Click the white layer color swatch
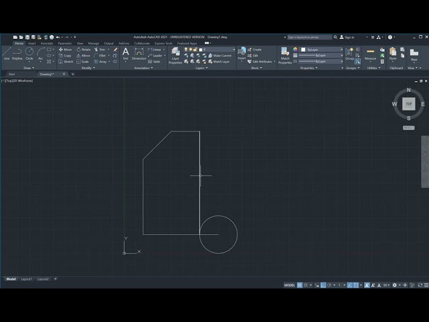Image resolution: width=429 pixels, height=322 pixels. (200, 50)
